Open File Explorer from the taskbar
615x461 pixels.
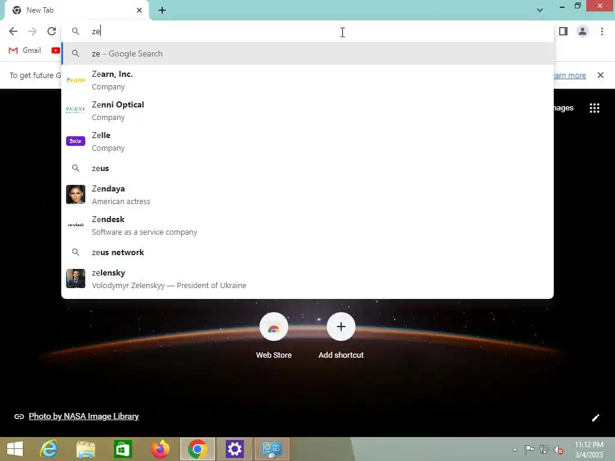pyautogui.click(x=85, y=449)
